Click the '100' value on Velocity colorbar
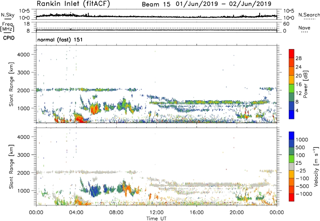The width and height of the screenshot is (320, 221). [301, 155]
